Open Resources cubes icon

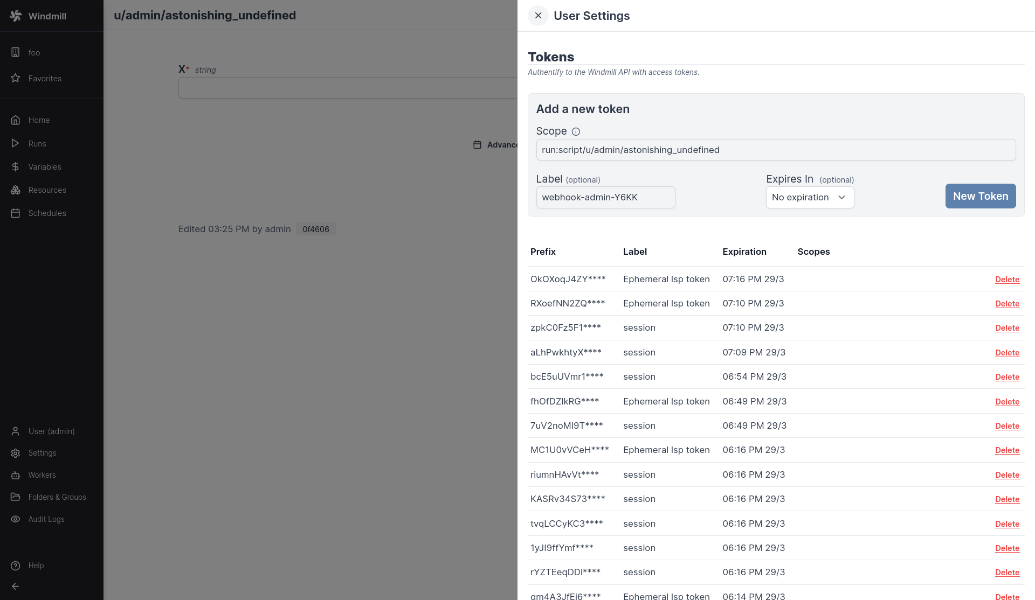[16, 190]
